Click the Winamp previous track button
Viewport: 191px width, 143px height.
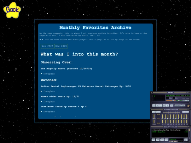click(154, 106)
